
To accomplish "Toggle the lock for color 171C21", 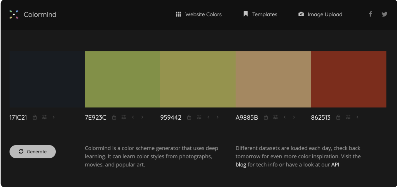I will point(35,117).
